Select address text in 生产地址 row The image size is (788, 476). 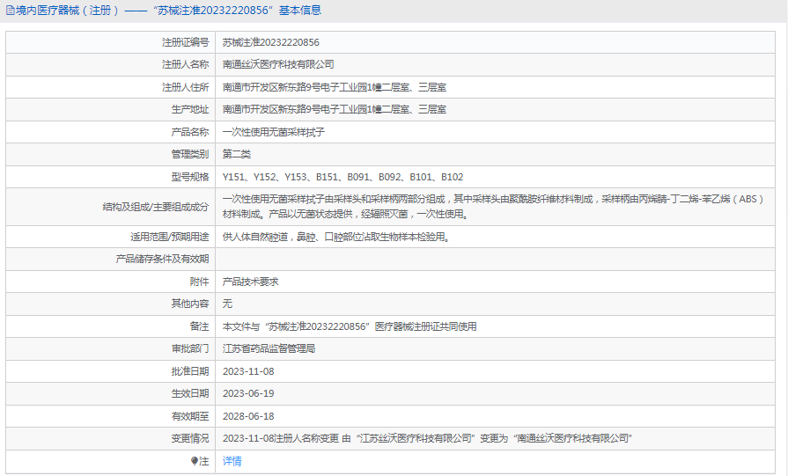(x=335, y=109)
